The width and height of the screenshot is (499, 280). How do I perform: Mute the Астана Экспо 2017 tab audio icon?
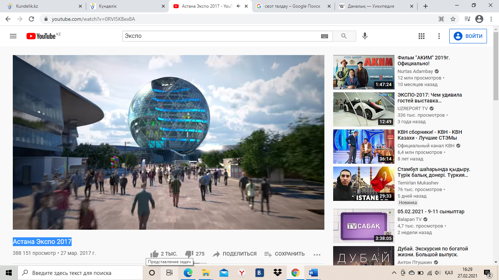tap(239, 6)
